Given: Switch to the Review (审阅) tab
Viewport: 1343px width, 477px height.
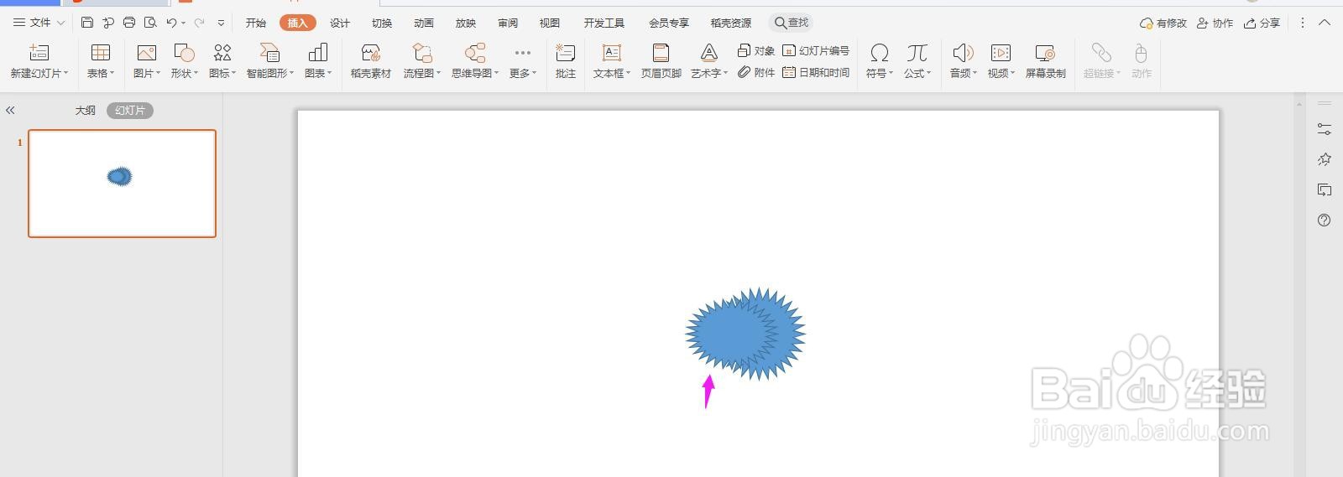Looking at the screenshot, I should (x=508, y=23).
